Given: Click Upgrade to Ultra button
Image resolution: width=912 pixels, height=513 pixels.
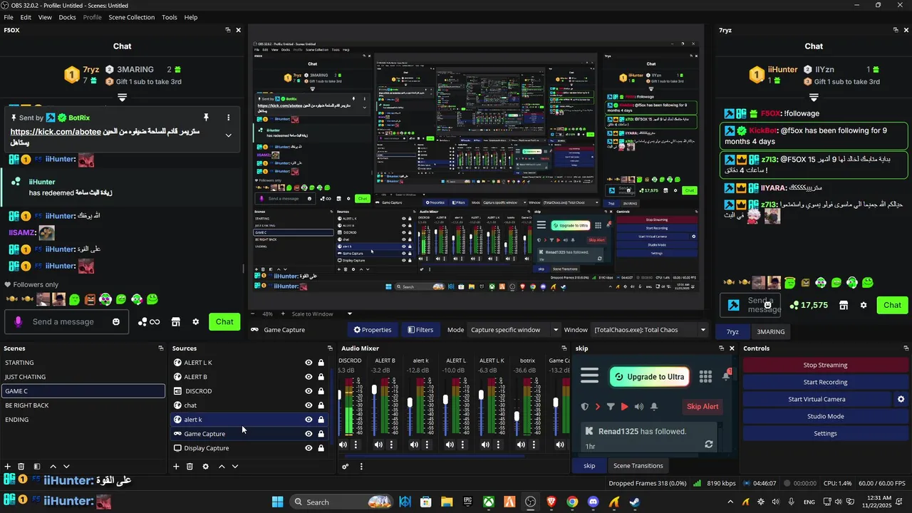Looking at the screenshot, I should [649, 377].
